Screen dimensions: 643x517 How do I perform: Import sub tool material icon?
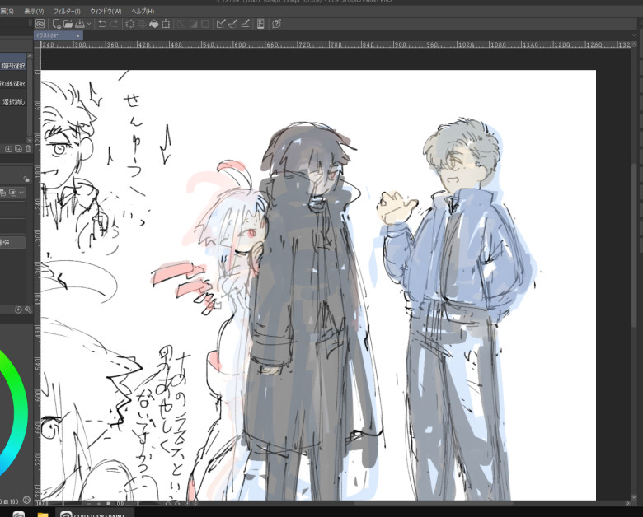(8, 149)
